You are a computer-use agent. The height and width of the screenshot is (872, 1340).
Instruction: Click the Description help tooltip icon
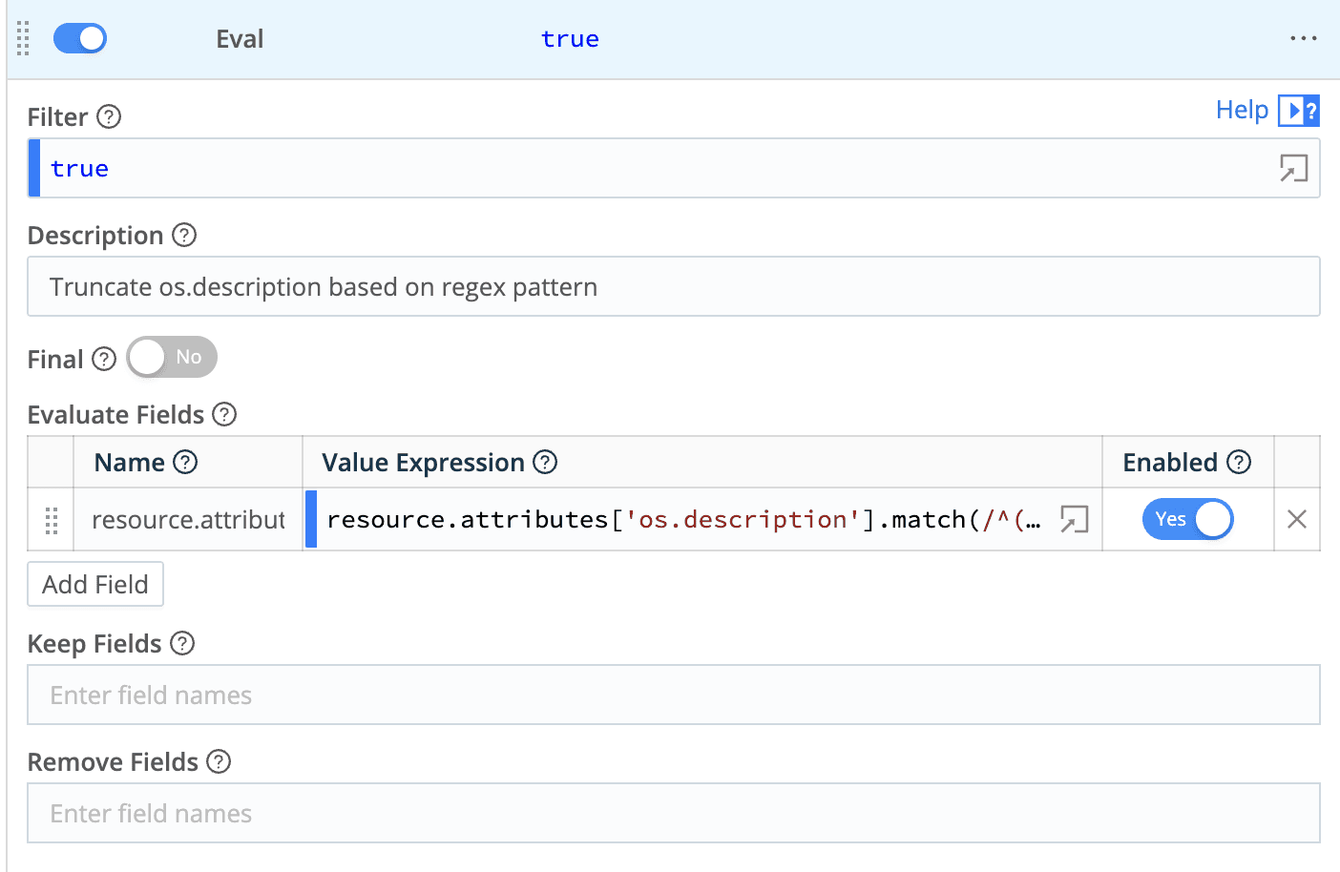[184, 235]
